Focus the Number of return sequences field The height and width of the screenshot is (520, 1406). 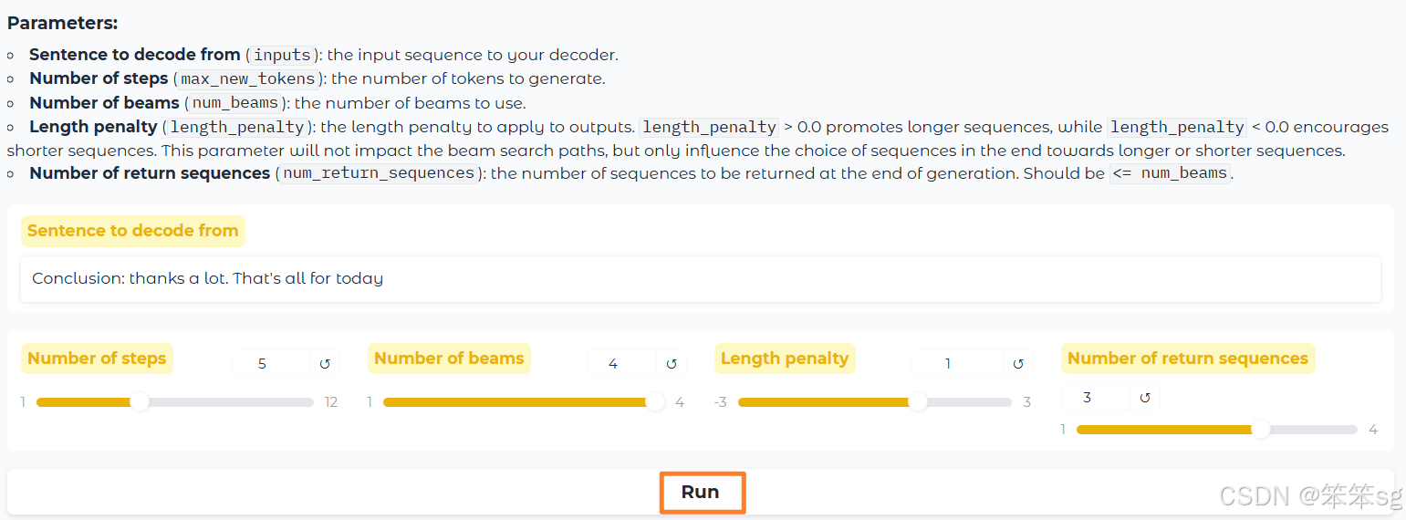coord(1094,398)
